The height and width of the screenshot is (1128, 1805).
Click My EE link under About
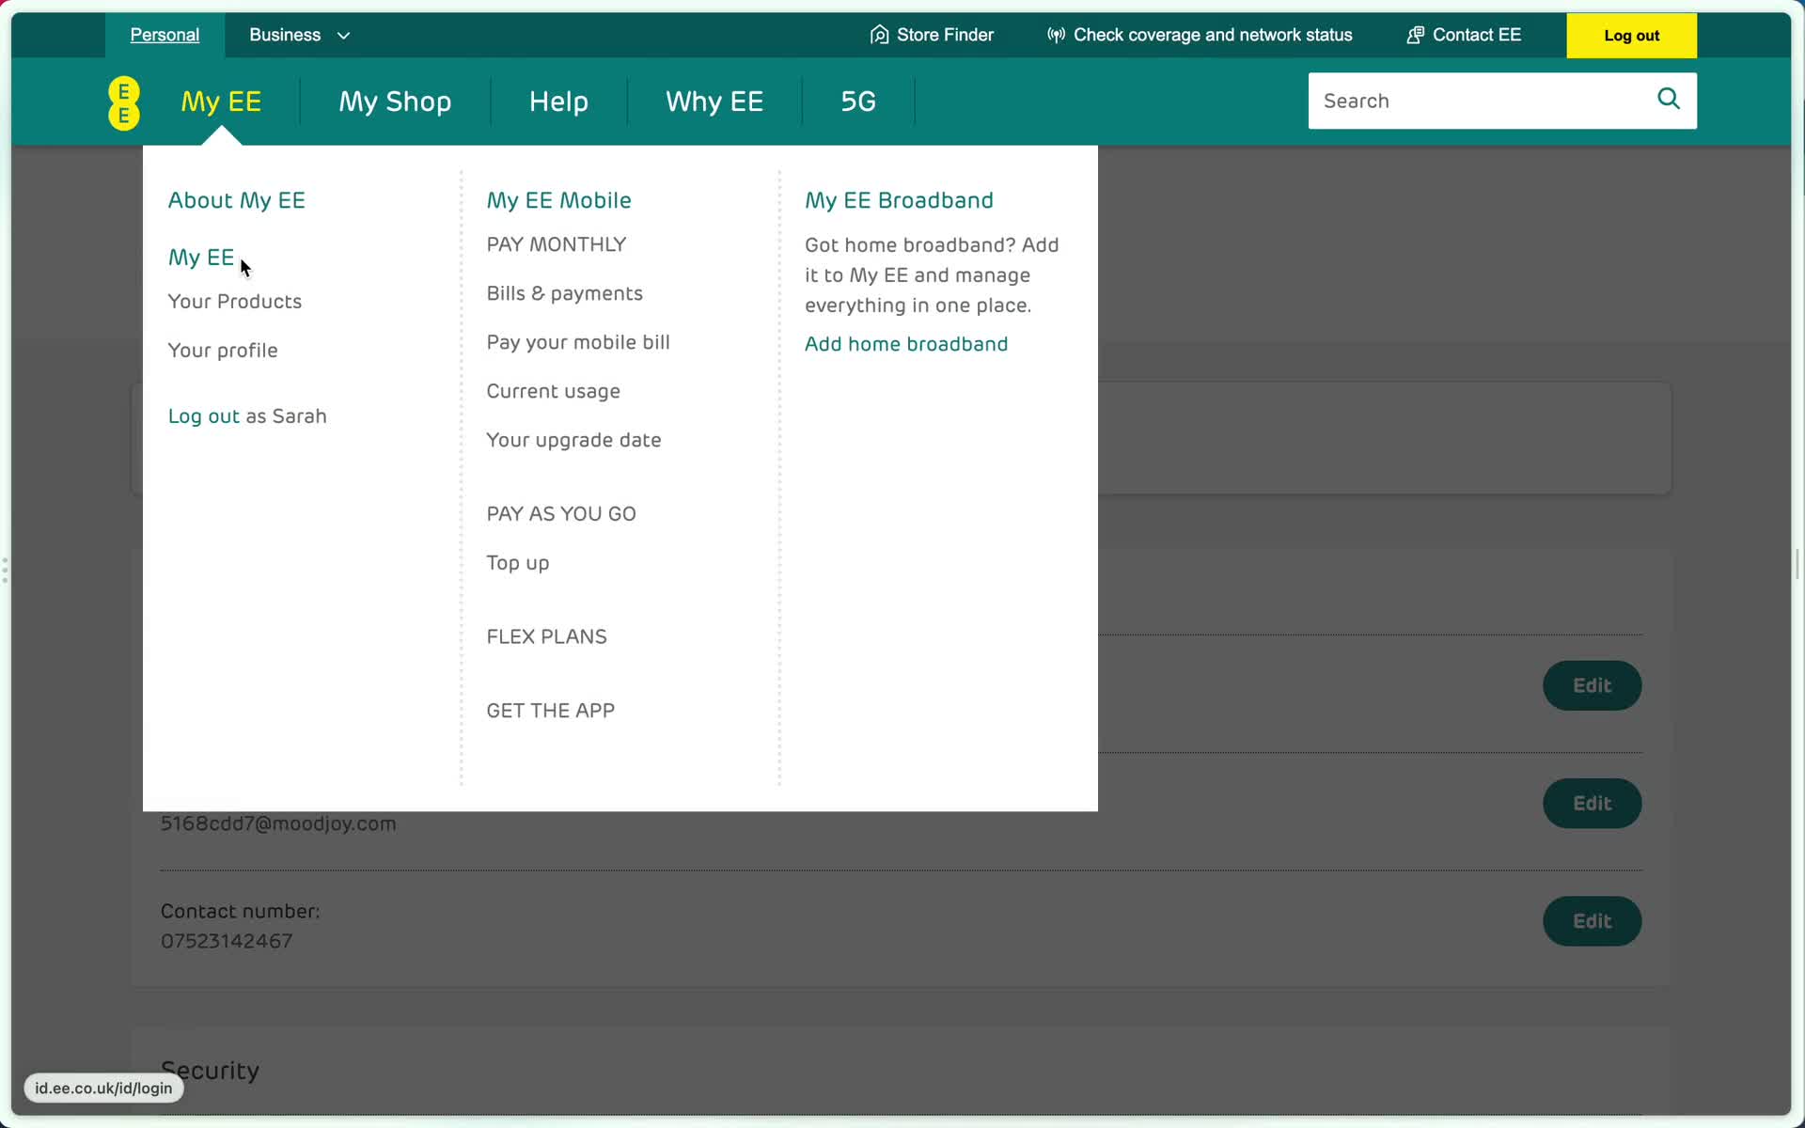click(x=201, y=258)
